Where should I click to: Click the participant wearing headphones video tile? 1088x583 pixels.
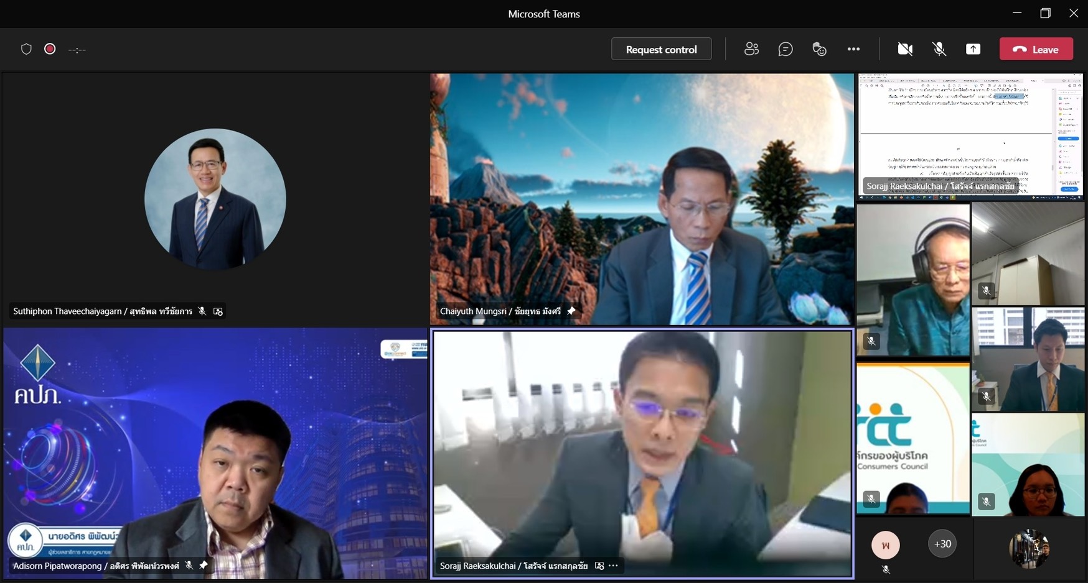coord(912,280)
